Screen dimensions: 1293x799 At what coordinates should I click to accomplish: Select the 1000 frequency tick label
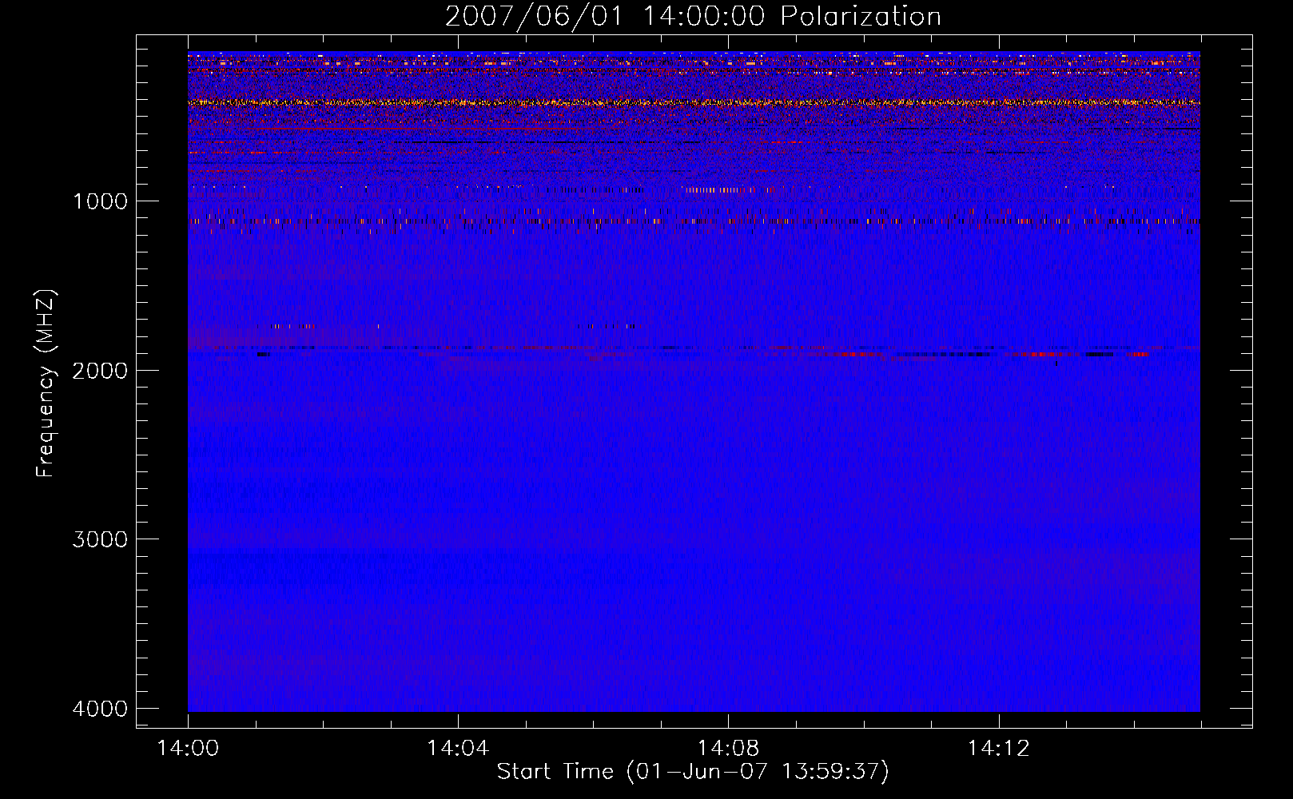click(x=100, y=201)
